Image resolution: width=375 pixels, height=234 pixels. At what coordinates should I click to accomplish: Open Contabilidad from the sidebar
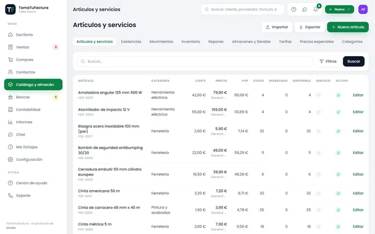(x=33, y=109)
